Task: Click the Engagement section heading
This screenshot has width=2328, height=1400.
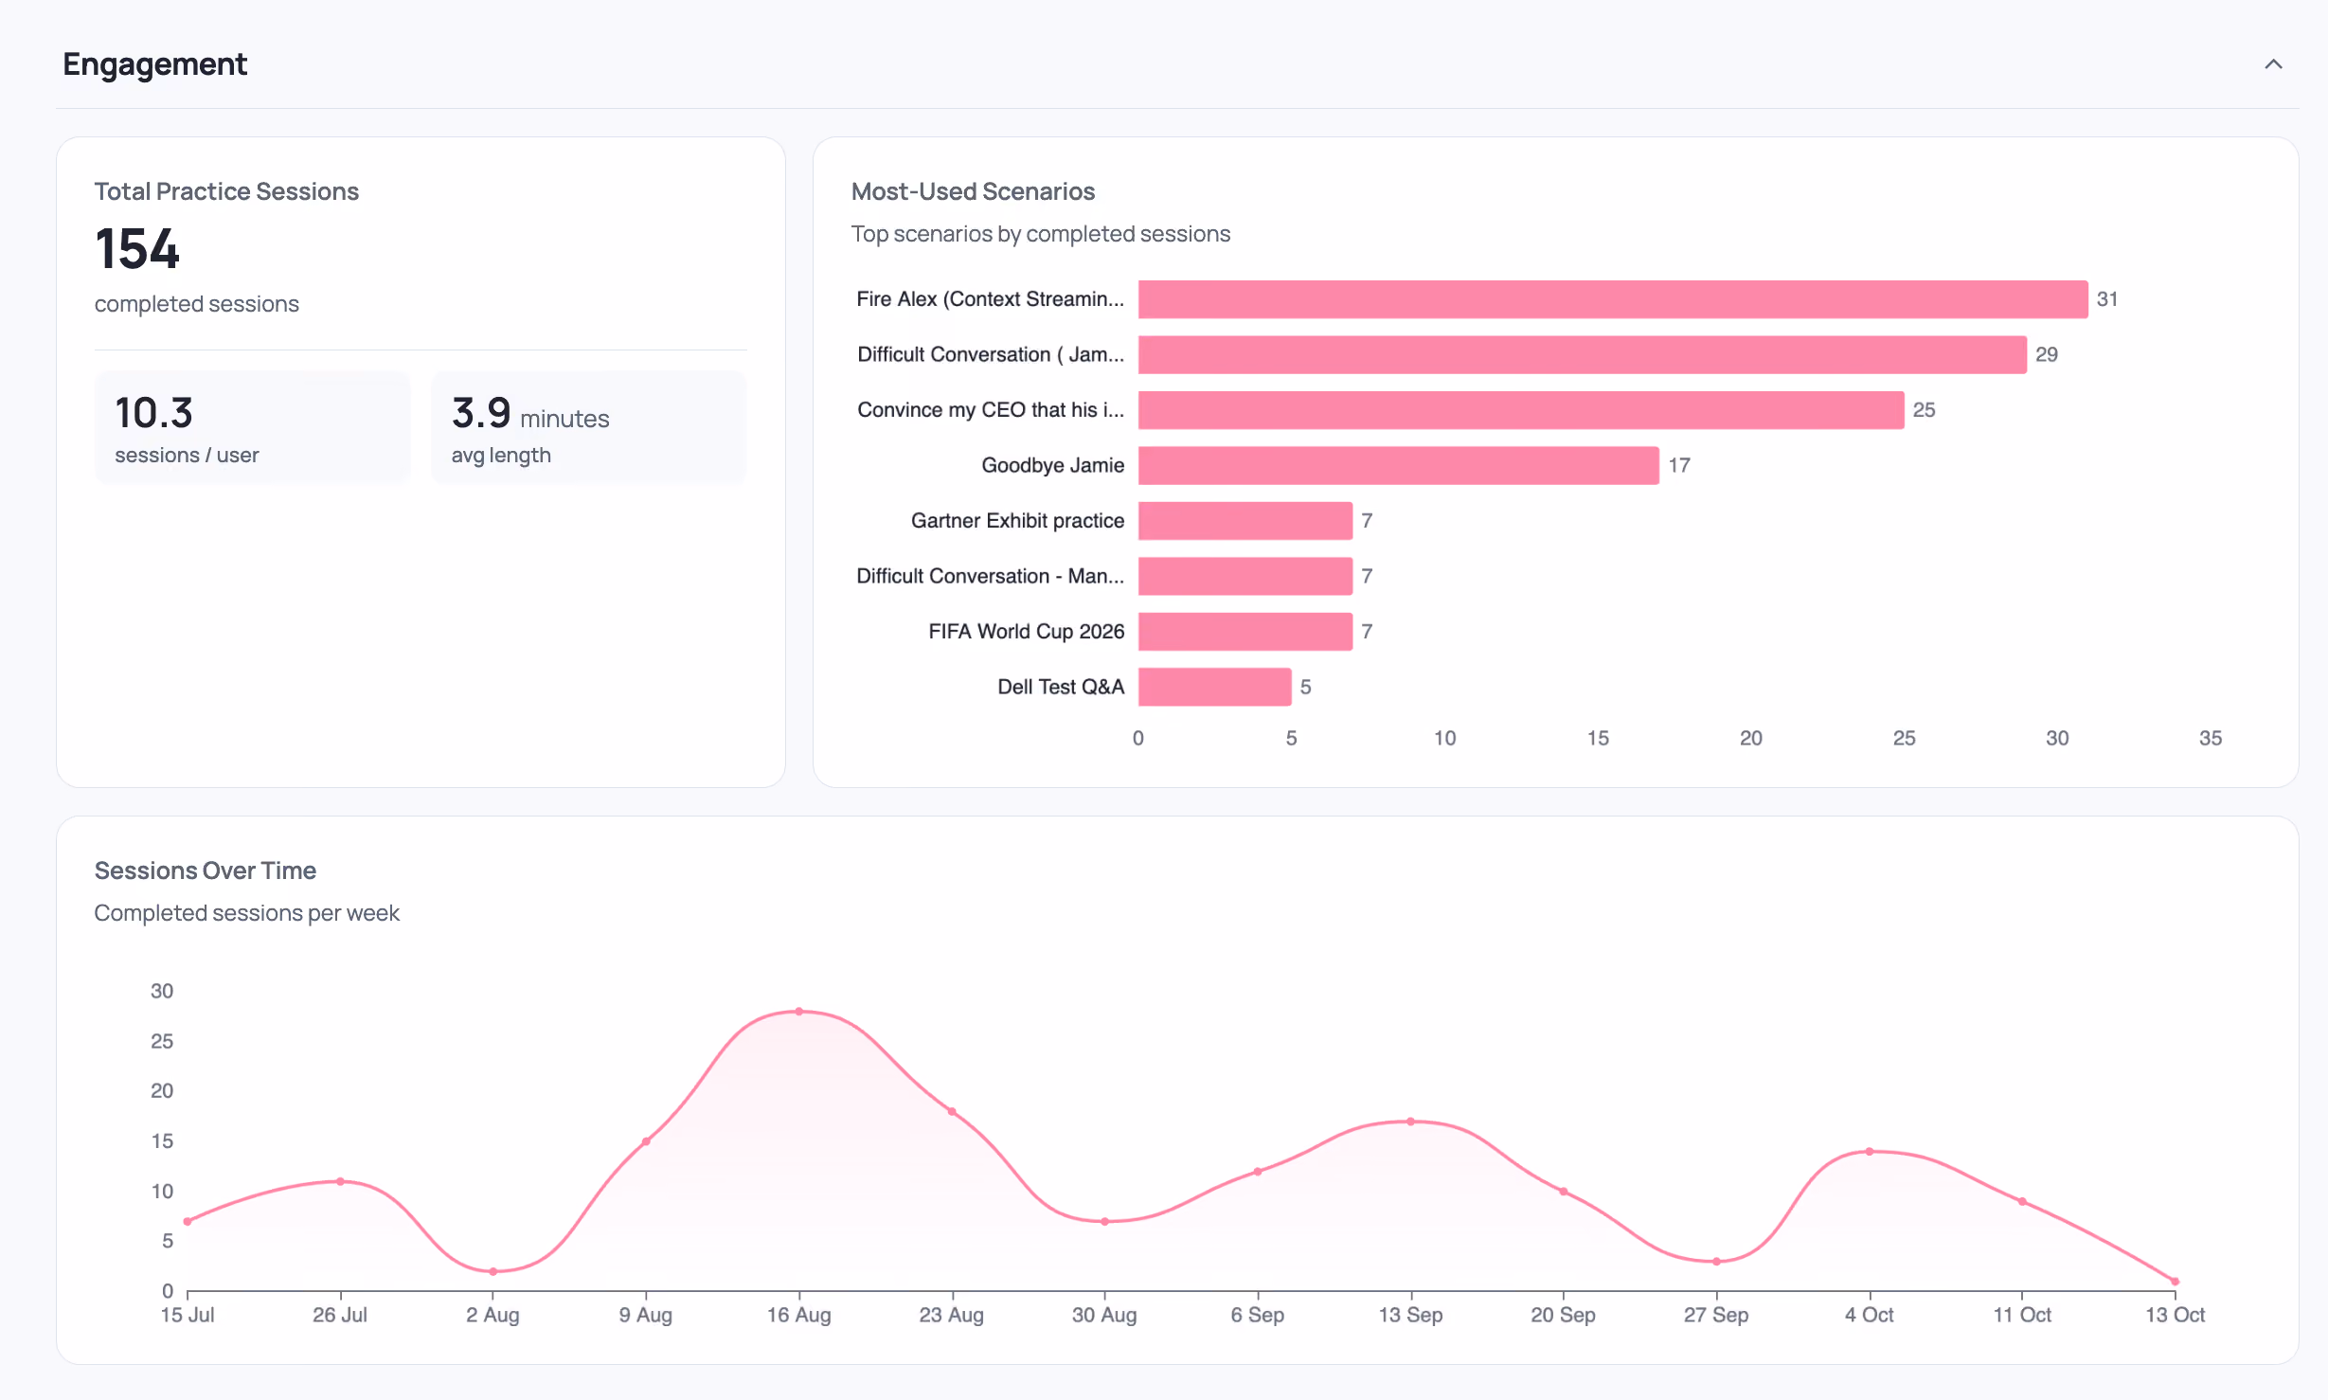Action: [154, 64]
